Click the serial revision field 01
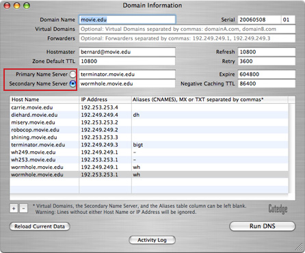Image resolution: width=305 pixels, height=253 pixels. click(x=289, y=20)
